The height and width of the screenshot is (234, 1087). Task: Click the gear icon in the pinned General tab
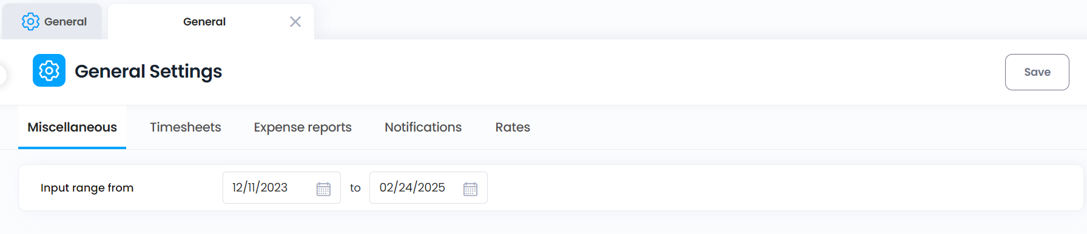pos(30,22)
